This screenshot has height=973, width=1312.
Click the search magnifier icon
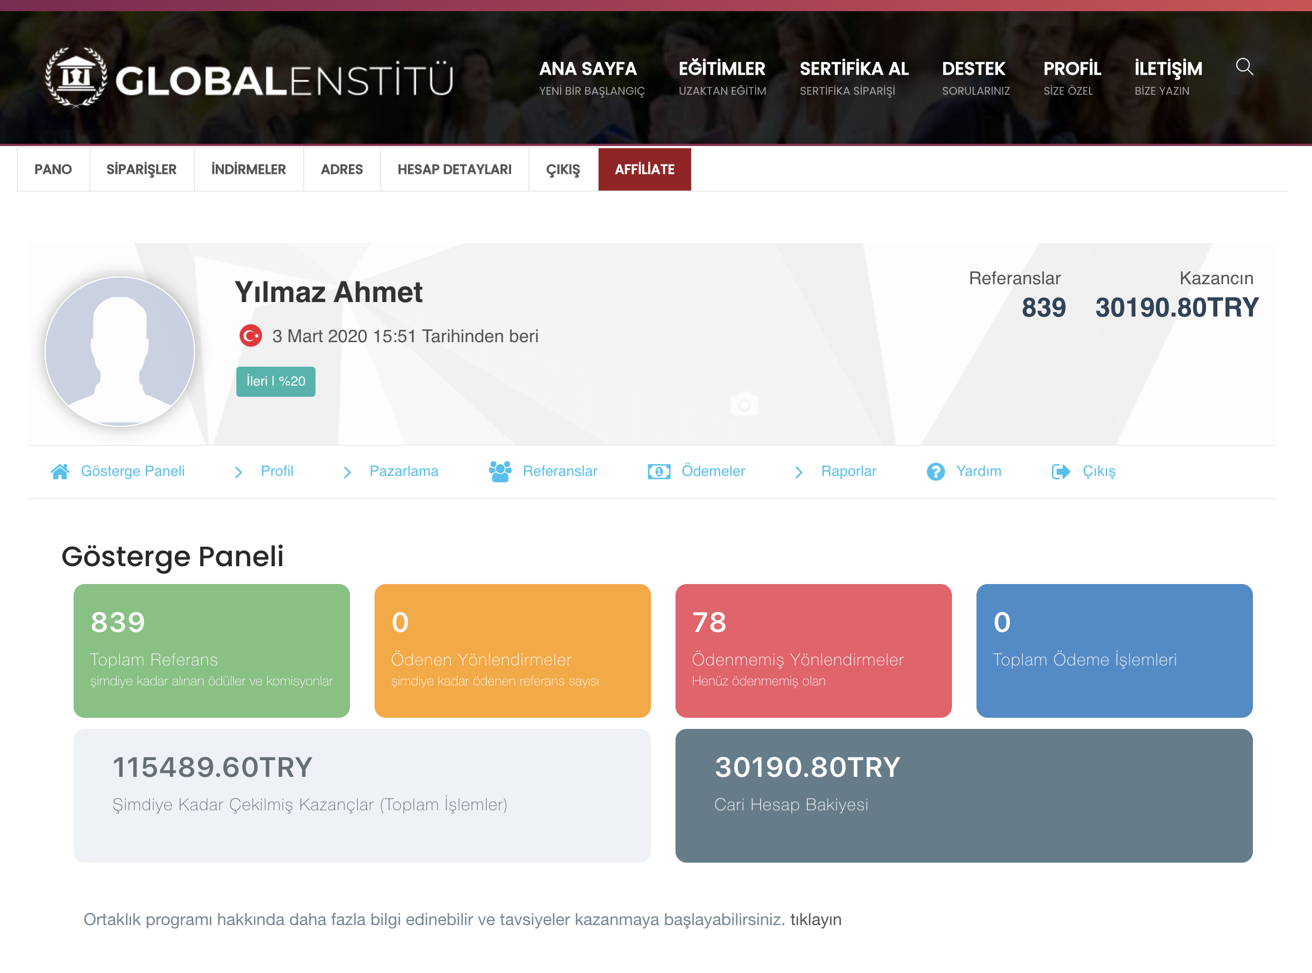pyautogui.click(x=1243, y=66)
